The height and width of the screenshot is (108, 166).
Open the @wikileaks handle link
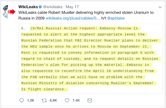pyautogui.click(x=54, y=7)
